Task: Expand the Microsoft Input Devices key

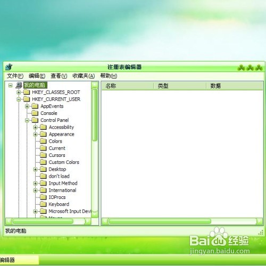Action: tap(35, 211)
